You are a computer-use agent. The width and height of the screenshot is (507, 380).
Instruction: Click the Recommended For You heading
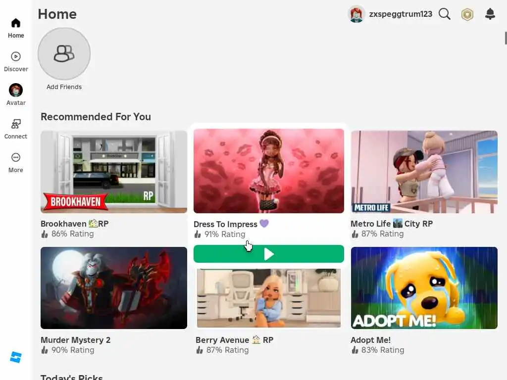tap(96, 117)
